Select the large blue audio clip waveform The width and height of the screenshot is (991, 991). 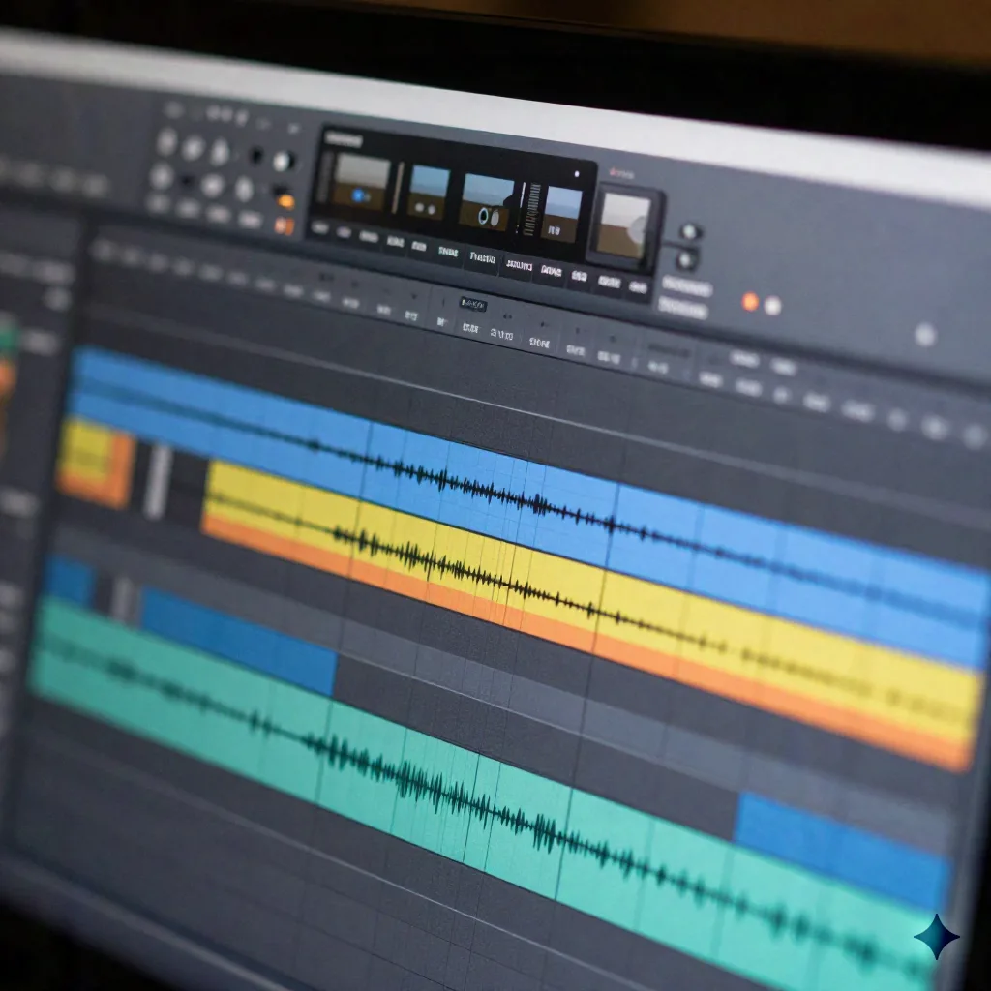click(531, 502)
